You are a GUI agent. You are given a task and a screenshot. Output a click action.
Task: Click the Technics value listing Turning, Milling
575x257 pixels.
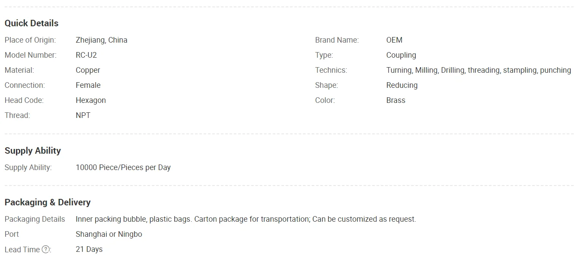point(478,70)
